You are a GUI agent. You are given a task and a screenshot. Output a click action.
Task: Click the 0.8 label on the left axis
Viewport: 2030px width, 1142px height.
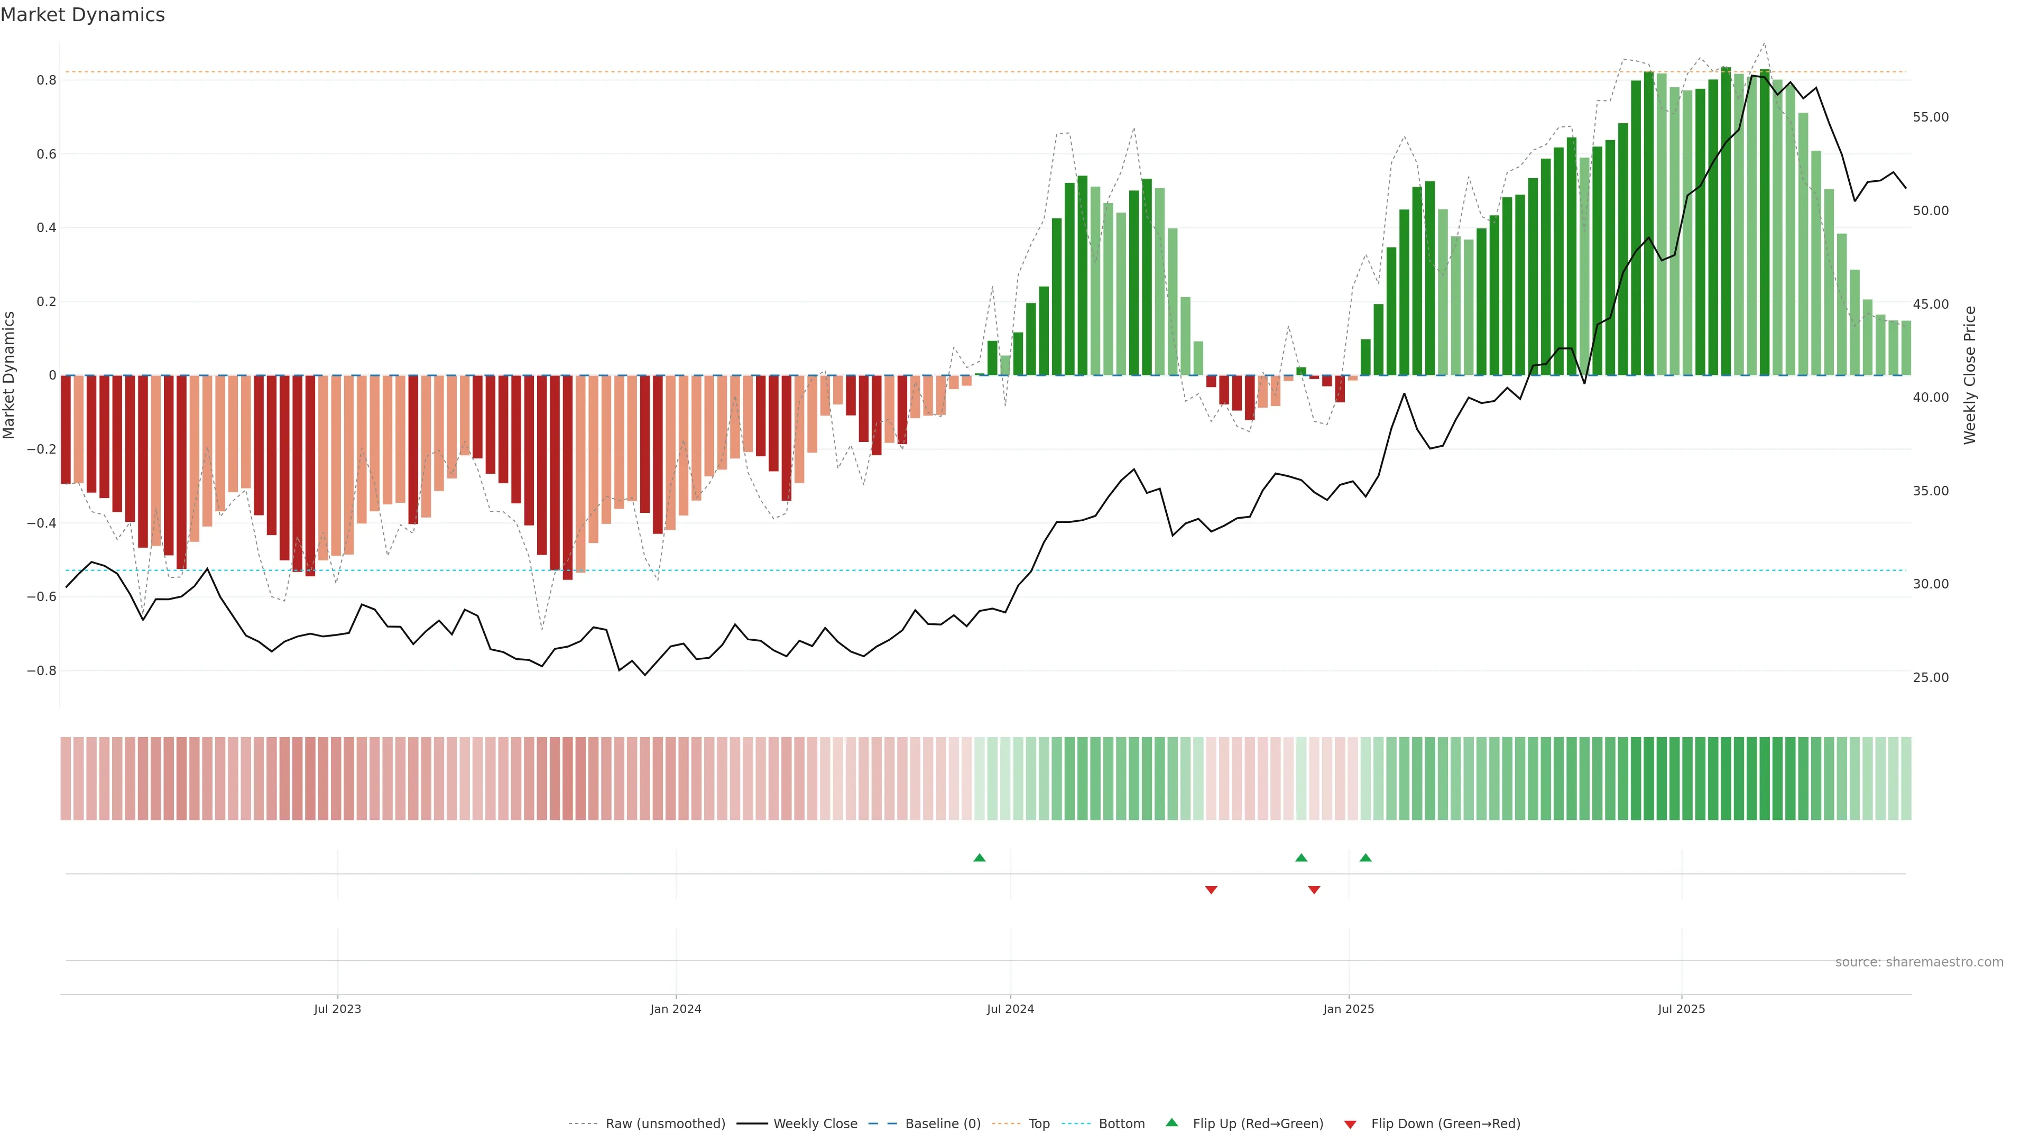(x=45, y=80)
